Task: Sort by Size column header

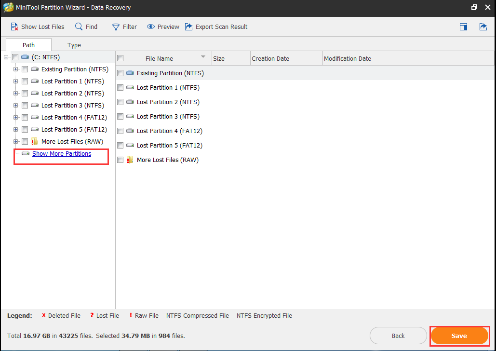Action: (x=231, y=58)
